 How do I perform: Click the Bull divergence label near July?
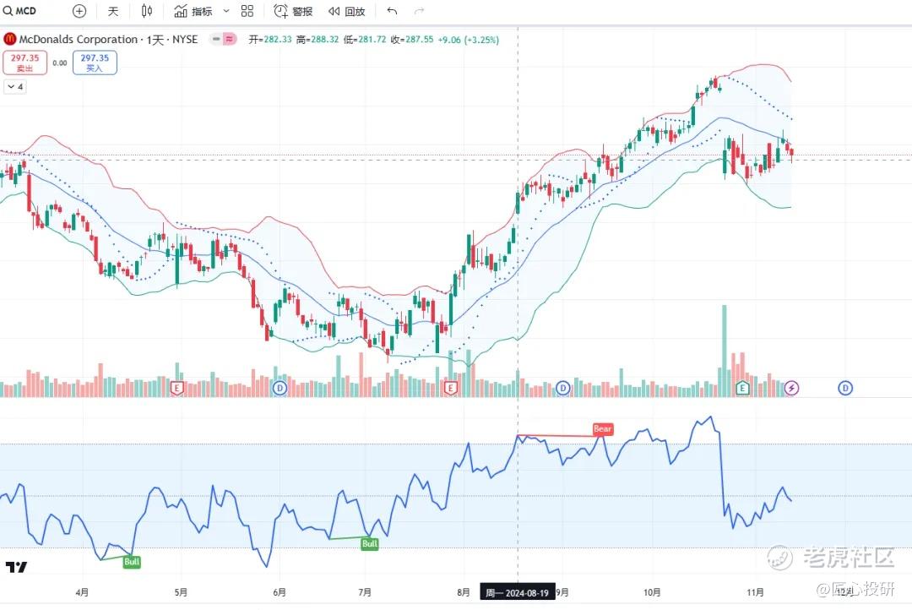370,543
